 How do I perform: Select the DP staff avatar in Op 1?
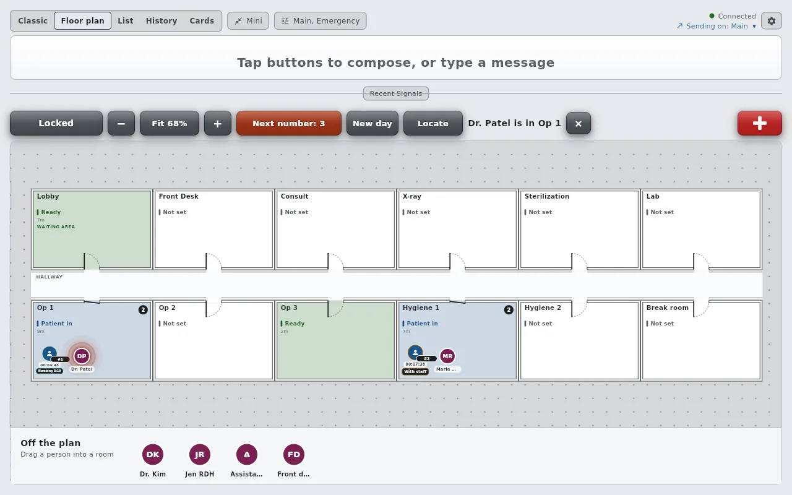click(x=82, y=356)
